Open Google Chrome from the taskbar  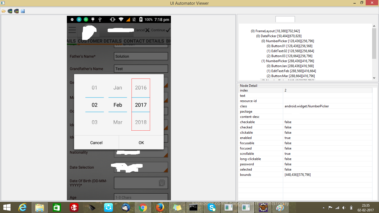point(143,207)
